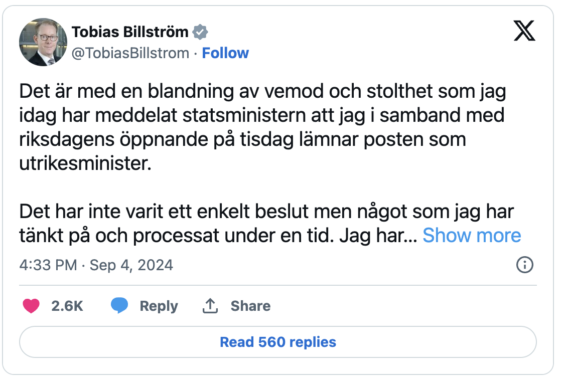Open the Tobias Billström display name link
The image size is (562, 382).
pyautogui.click(x=130, y=32)
